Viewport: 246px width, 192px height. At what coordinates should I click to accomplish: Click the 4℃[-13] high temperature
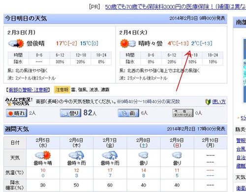click(x=178, y=43)
